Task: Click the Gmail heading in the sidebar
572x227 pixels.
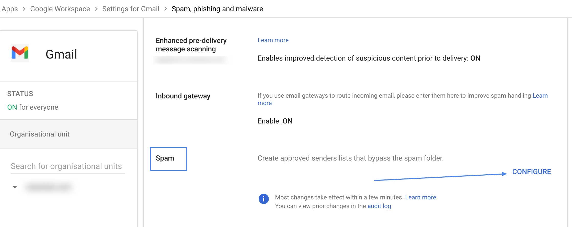Action: (x=61, y=54)
